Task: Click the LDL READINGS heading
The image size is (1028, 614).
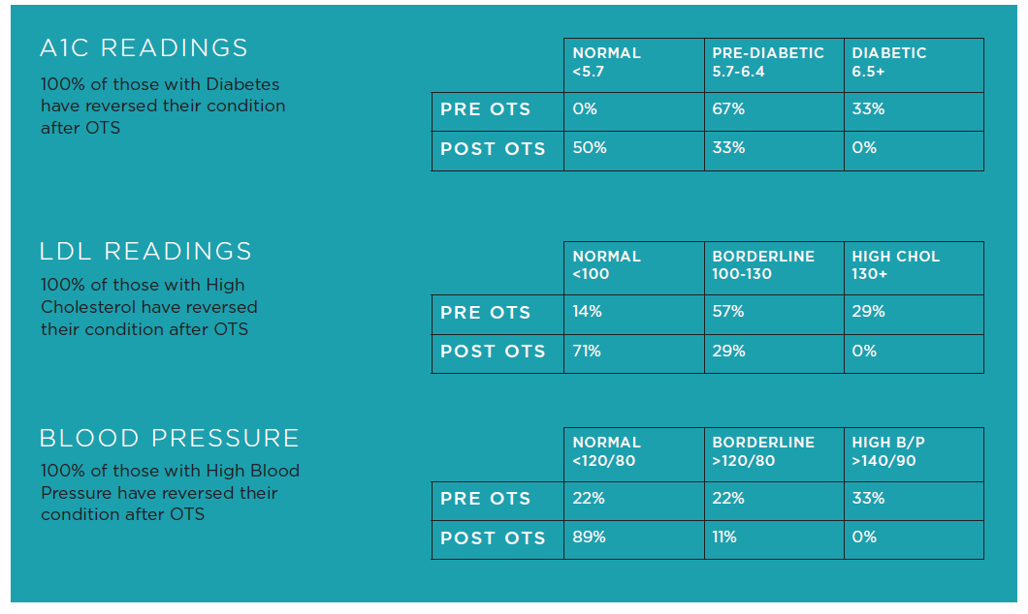Action: pos(145,252)
